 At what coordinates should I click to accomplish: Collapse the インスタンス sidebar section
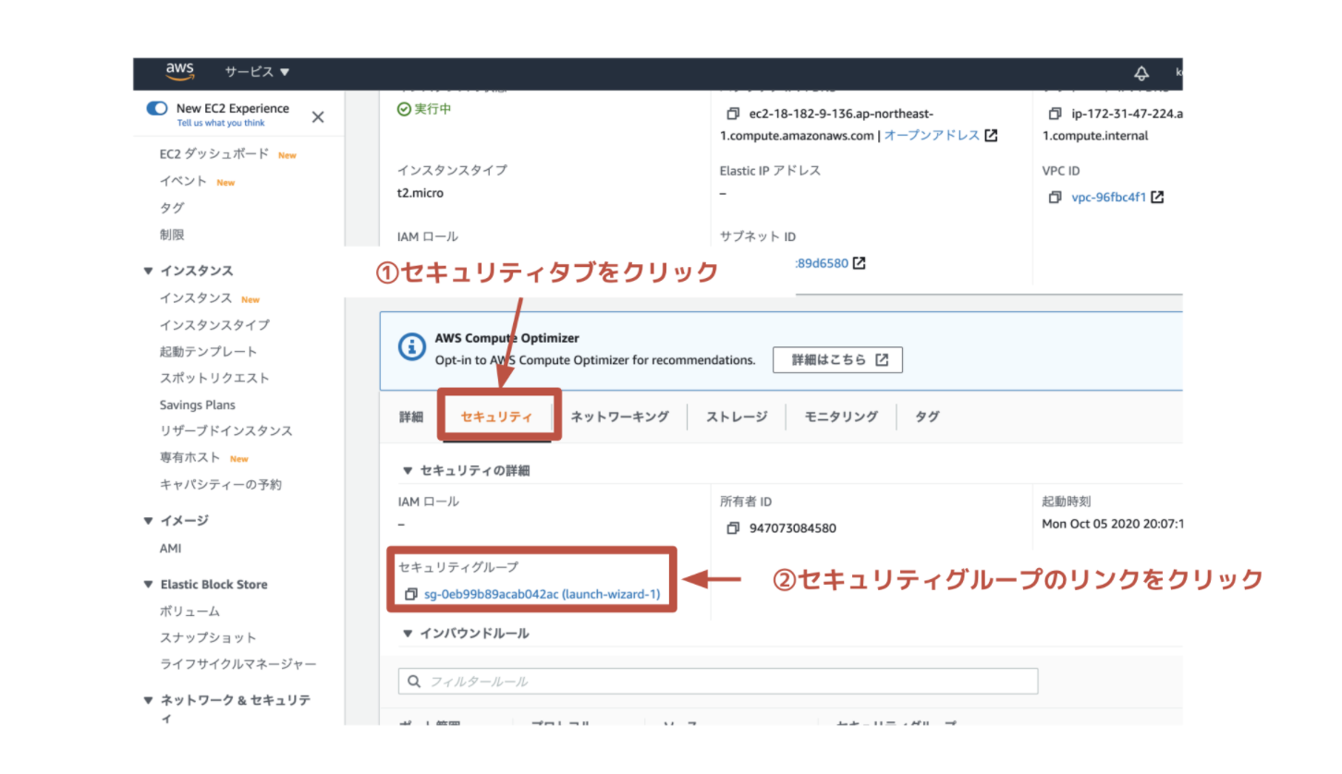[148, 271]
